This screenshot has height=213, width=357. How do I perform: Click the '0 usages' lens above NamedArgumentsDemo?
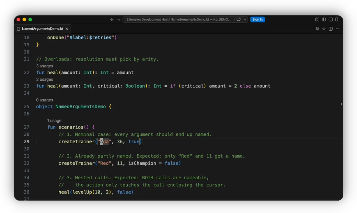coord(45,100)
